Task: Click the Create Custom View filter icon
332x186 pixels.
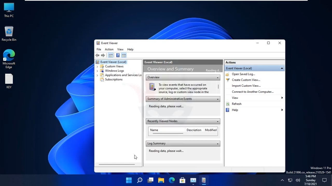Action: pos(227,80)
